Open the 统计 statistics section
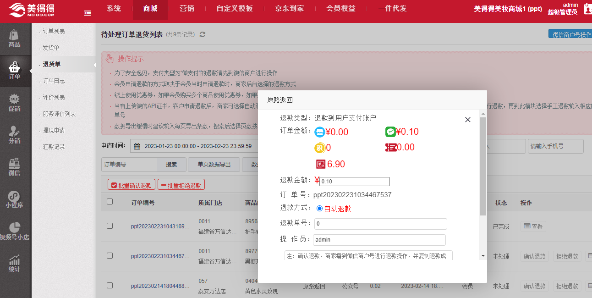Image resolution: width=592 pixels, height=298 pixels. [15, 263]
